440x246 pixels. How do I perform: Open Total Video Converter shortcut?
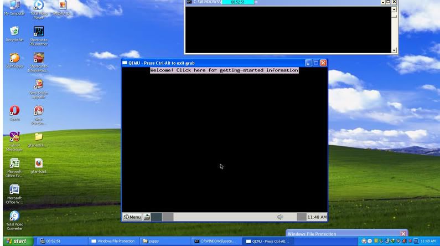click(x=14, y=221)
